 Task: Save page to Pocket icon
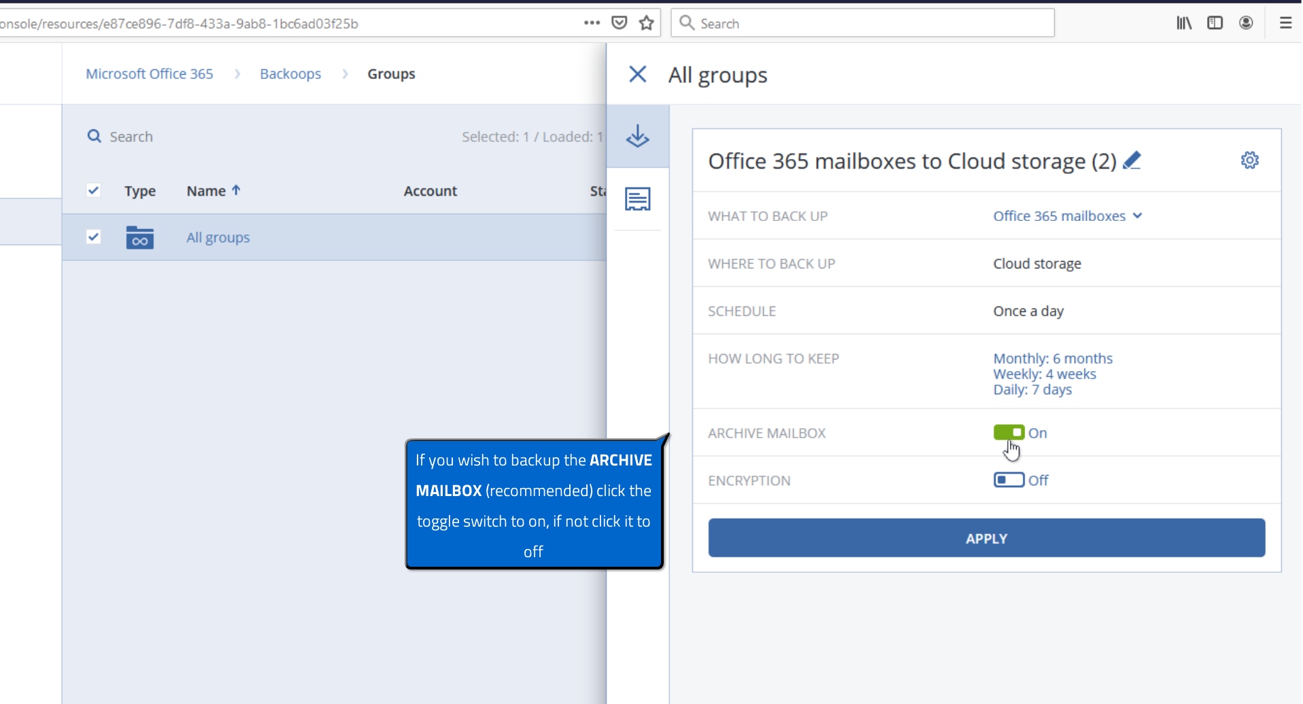pyautogui.click(x=619, y=23)
